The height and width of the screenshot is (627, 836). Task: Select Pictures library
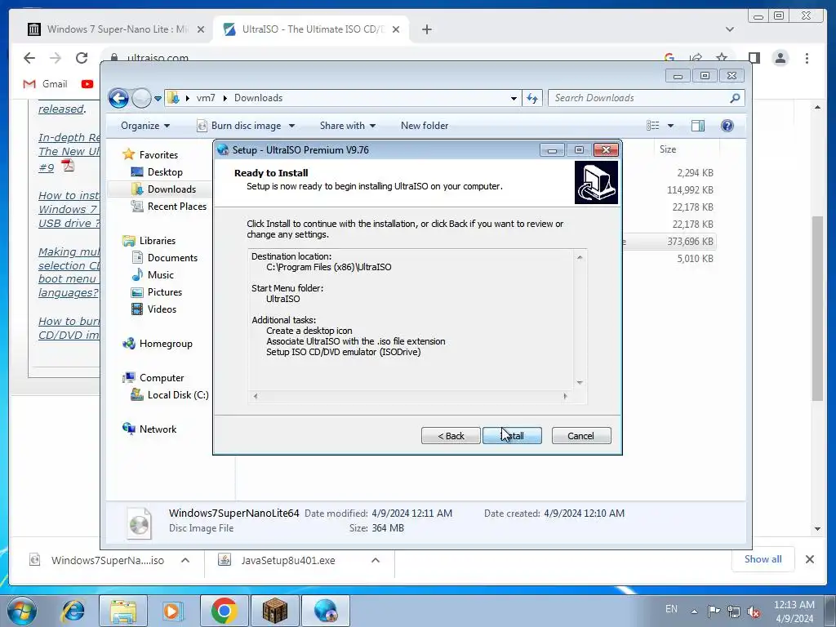coord(164,291)
